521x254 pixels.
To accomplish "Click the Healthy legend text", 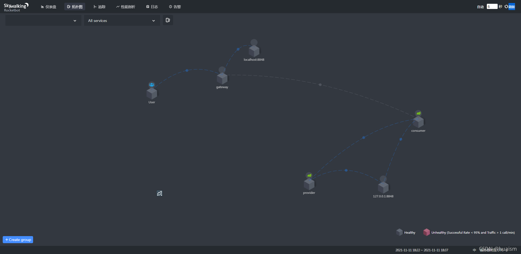I will [410, 233].
